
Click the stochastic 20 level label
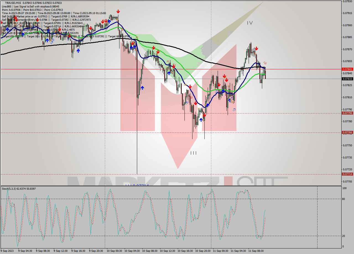[x=344, y=236]
